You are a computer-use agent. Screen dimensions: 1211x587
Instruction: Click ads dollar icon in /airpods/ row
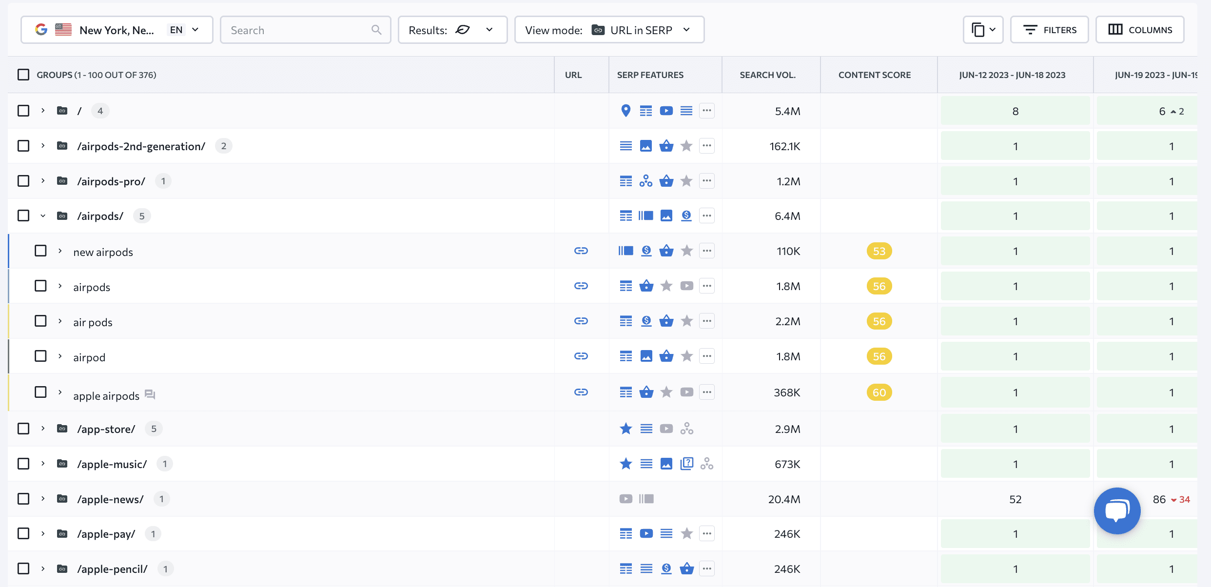pos(686,215)
